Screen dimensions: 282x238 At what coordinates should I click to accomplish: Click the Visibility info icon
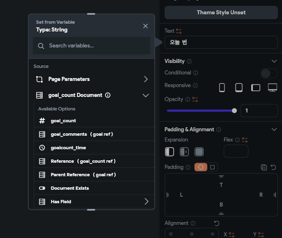(x=189, y=61)
